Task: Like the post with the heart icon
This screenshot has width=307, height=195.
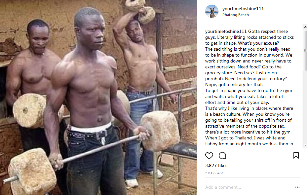Action: point(209,156)
